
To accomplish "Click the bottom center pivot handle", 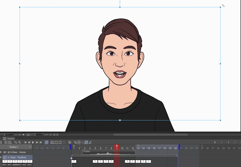I will (120, 120).
